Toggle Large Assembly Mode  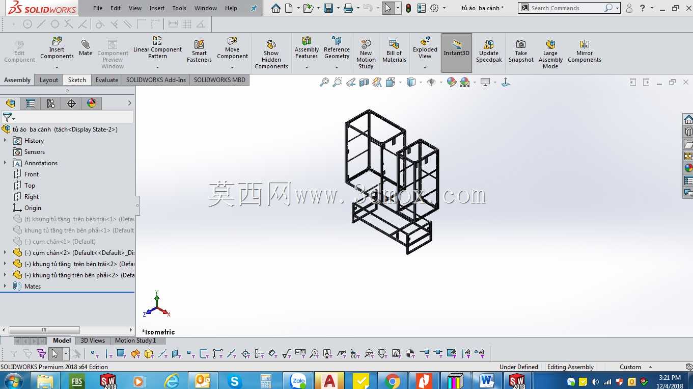(x=550, y=55)
